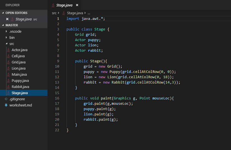Select Stage.java in the file tree
Image resolution: width=231 pixels, height=150 pixels.
click(x=24, y=93)
